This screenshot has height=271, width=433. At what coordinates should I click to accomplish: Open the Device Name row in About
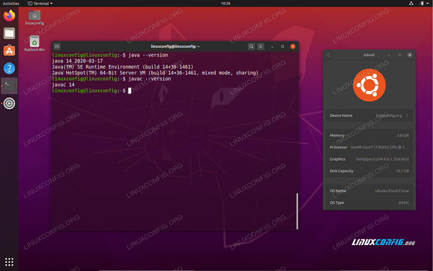click(369, 116)
